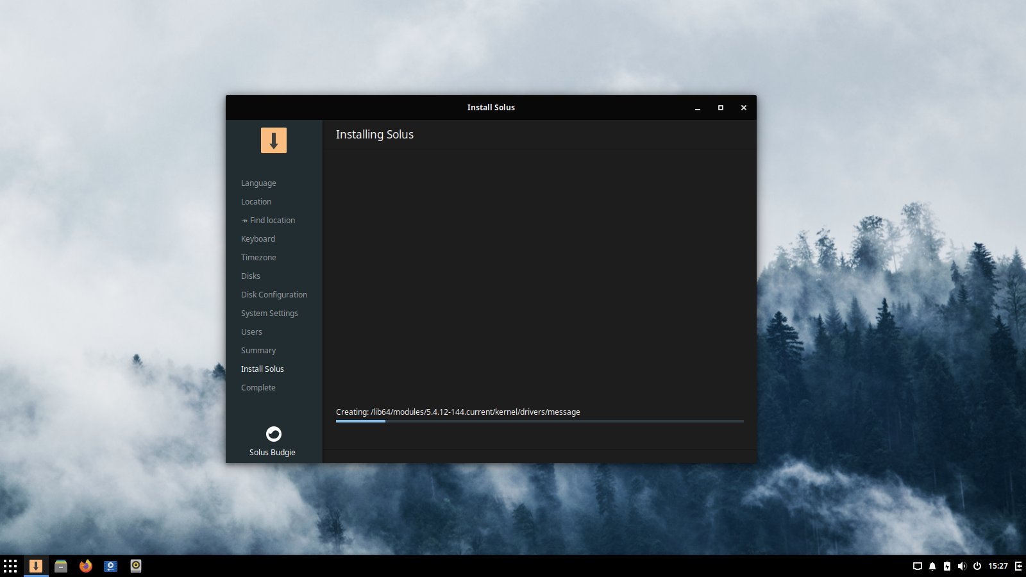Viewport: 1026px width, 577px height.
Task: Launch Firefox from the taskbar
Action: coord(86,566)
